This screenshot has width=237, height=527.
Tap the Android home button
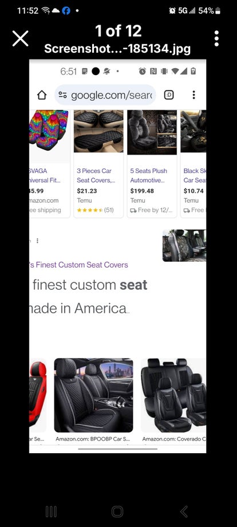(x=117, y=512)
